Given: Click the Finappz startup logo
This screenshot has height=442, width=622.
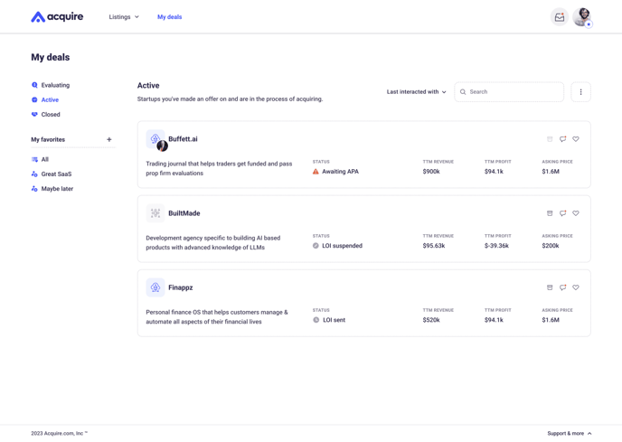Looking at the screenshot, I should pos(155,287).
